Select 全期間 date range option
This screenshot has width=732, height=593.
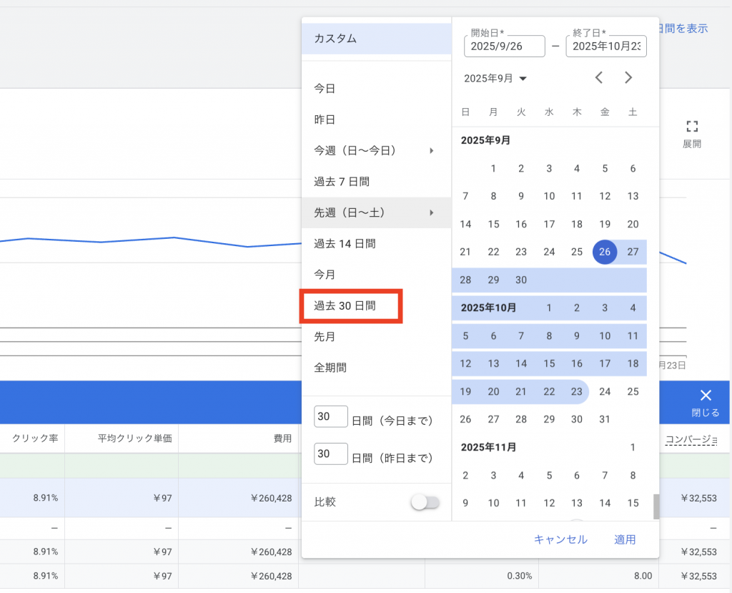tap(330, 368)
